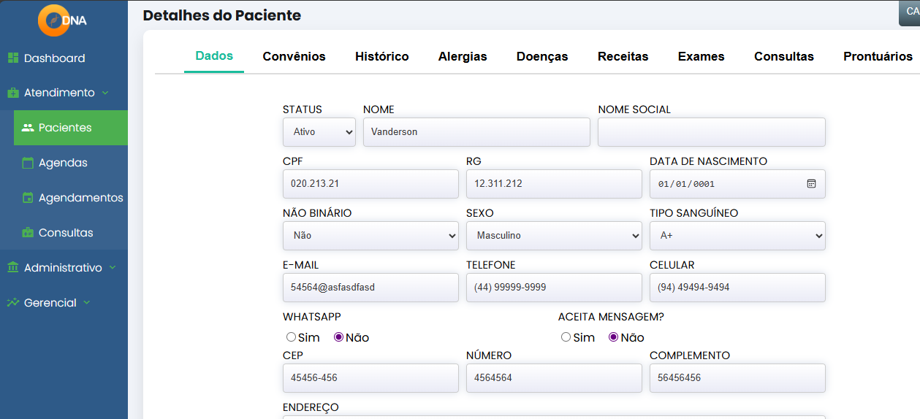The height and width of the screenshot is (419, 920).
Task: Open the Sexo dropdown
Action: [553, 236]
